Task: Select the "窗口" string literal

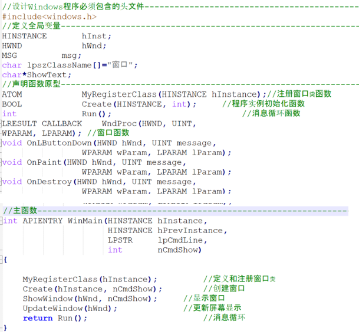Action: pos(120,65)
